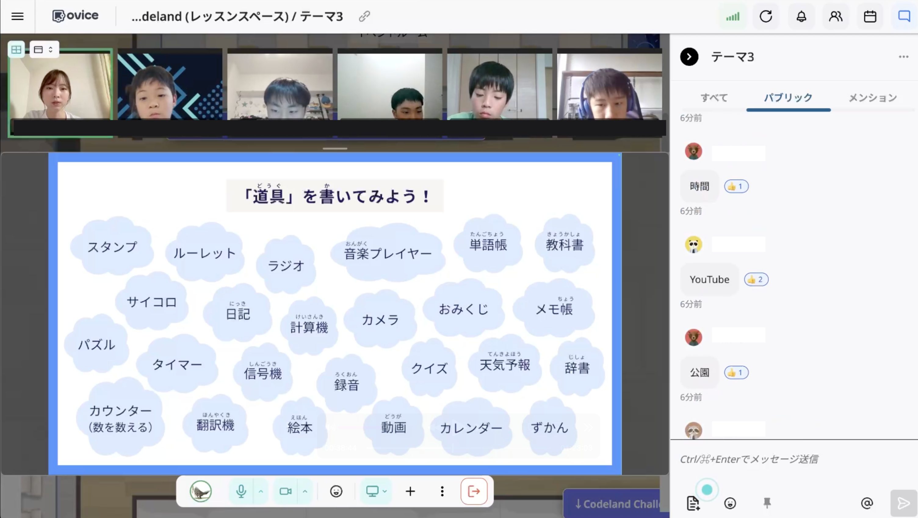The width and height of the screenshot is (918, 518).
Task: Click thumbs-up reaction on 時間 message
Action: [x=736, y=186]
